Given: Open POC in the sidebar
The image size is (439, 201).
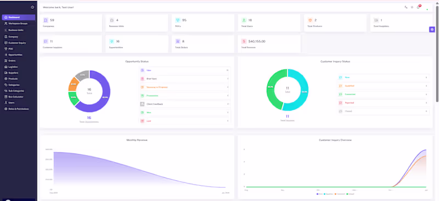Looking at the screenshot, I should click(19, 49).
